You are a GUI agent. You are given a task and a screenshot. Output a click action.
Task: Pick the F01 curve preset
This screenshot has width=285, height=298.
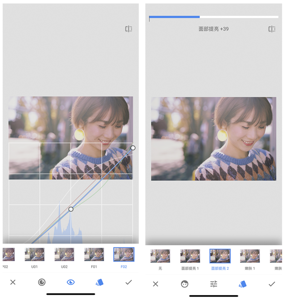pos(94,255)
